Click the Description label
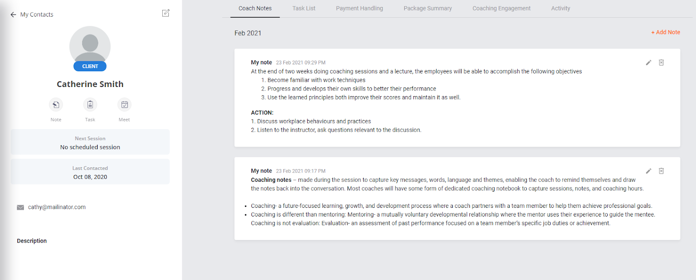Image resolution: width=696 pixels, height=280 pixels. point(32,241)
